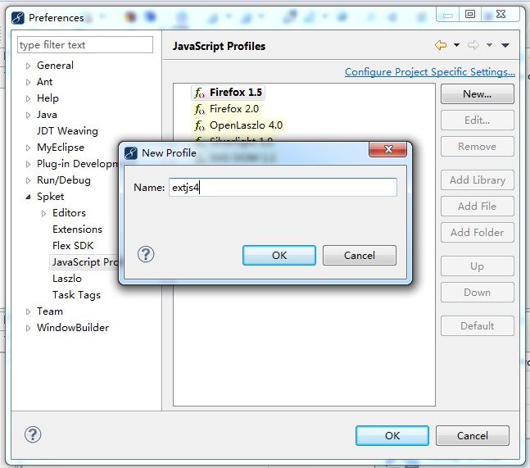530x468 pixels.
Task: Expand the Help tree node
Action: pyautogui.click(x=29, y=98)
